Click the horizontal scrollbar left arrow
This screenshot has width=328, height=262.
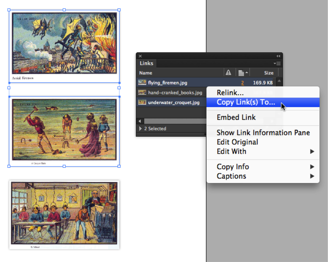[x=140, y=121]
